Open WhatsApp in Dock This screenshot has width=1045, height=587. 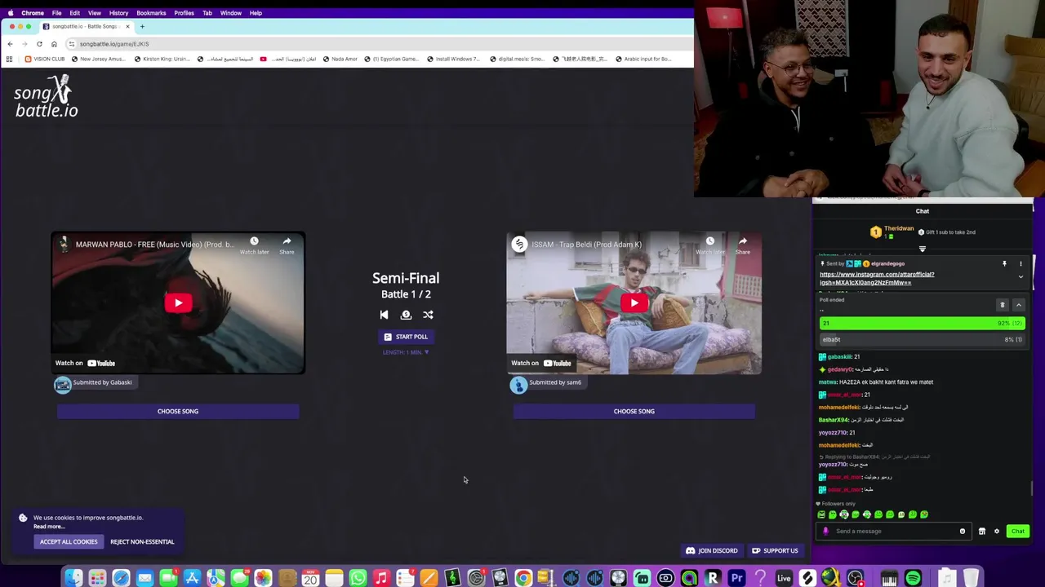358,578
